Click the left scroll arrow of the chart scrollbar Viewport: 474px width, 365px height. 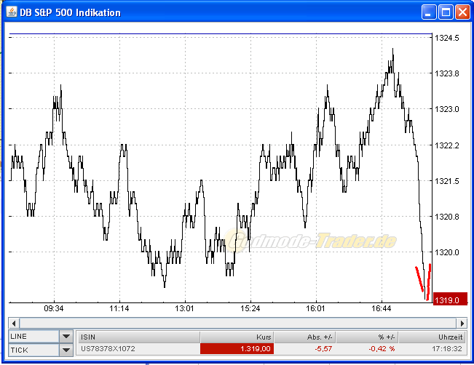click(14, 324)
